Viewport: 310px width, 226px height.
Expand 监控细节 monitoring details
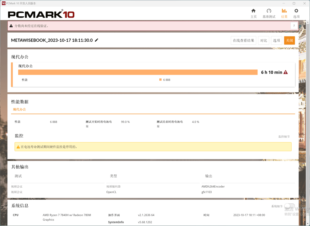[284, 137]
